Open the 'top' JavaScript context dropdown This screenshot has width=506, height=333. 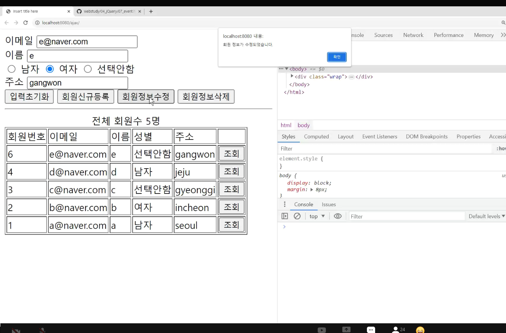pyautogui.click(x=317, y=216)
